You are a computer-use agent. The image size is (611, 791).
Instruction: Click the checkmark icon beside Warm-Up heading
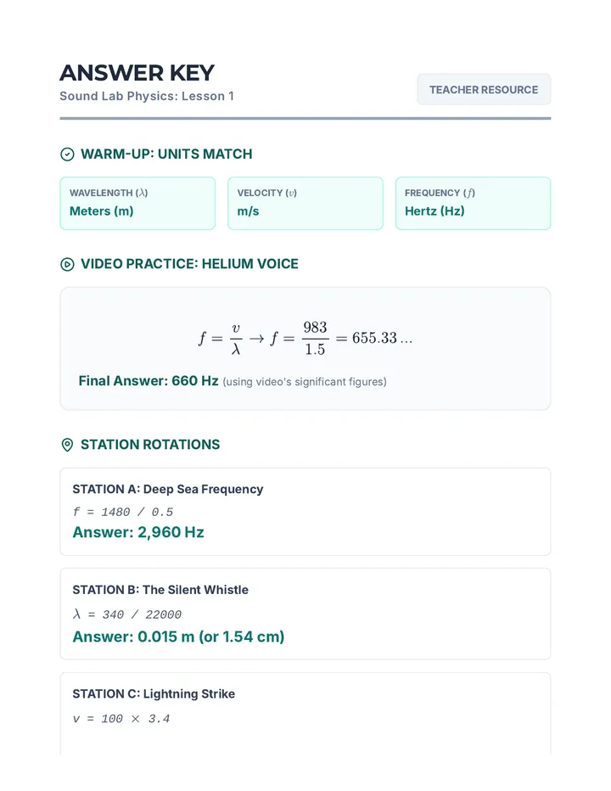(x=67, y=154)
